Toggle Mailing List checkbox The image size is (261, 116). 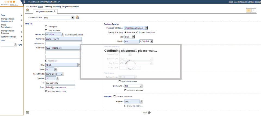[x=46, y=26]
